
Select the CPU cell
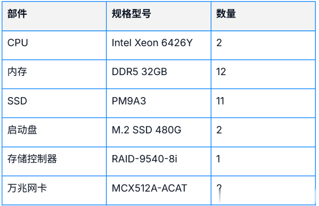point(18,43)
